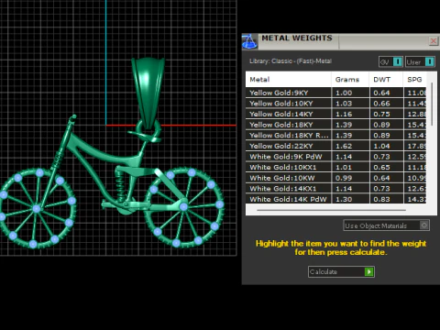The height and width of the screenshot is (330, 440).
Task: Click the 1.62 grams value
Action: click(x=344, y=146)
